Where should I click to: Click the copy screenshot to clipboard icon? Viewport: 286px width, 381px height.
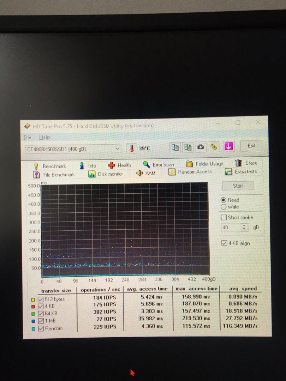tap(188, 147)
